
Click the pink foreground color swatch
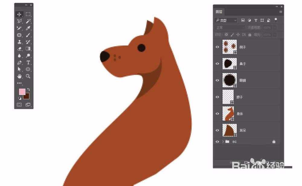[22, 92]
